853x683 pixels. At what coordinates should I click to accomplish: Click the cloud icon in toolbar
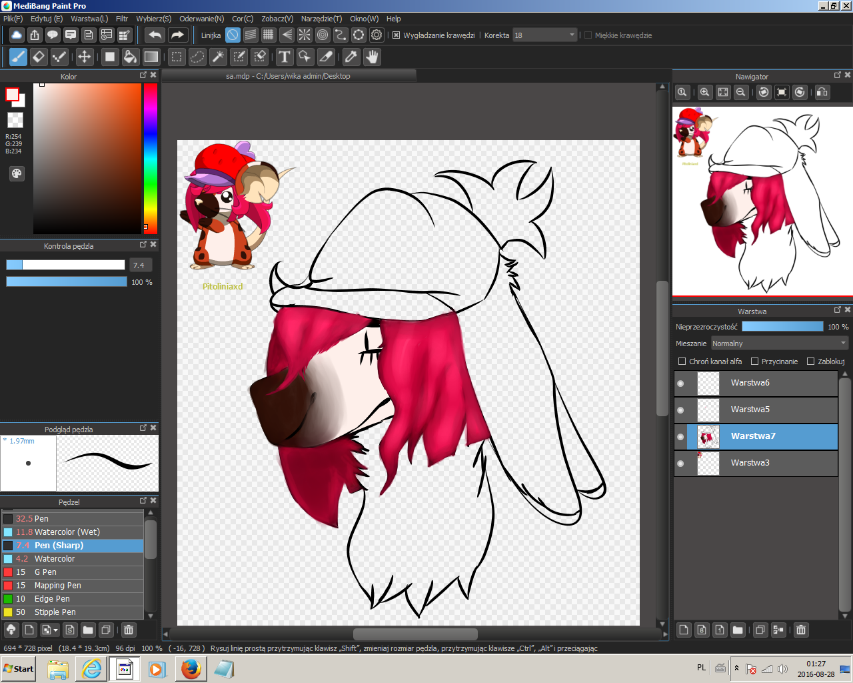pyautogui.click(x=17, y=35)
